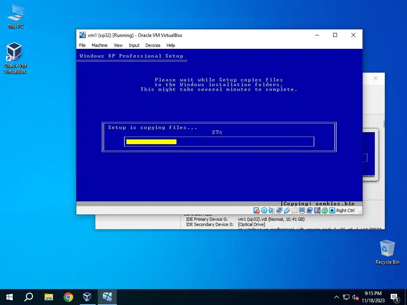Launch Google Chrome from the taskbar
407x305 pixels.
(x=68, y=297)
